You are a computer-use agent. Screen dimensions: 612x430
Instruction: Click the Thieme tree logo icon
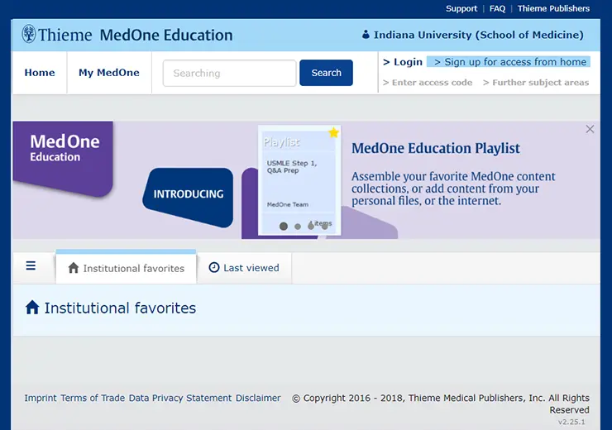pos(28,34)
